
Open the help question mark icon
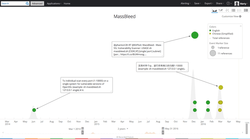(229, 3)
